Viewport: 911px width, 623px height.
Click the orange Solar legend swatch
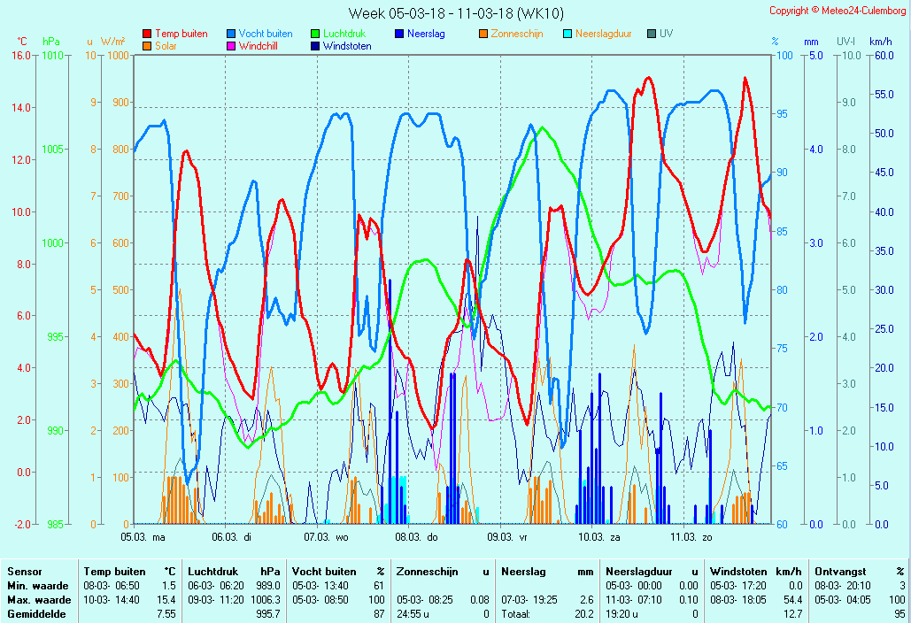[x=147, y=46]
